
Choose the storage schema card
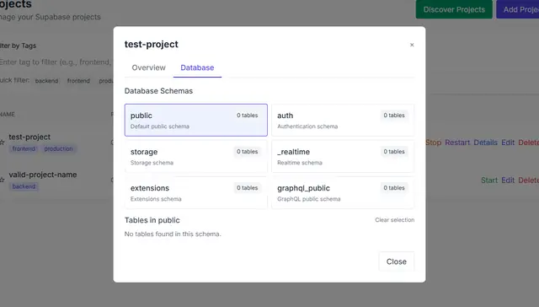(x=196, y=157)
